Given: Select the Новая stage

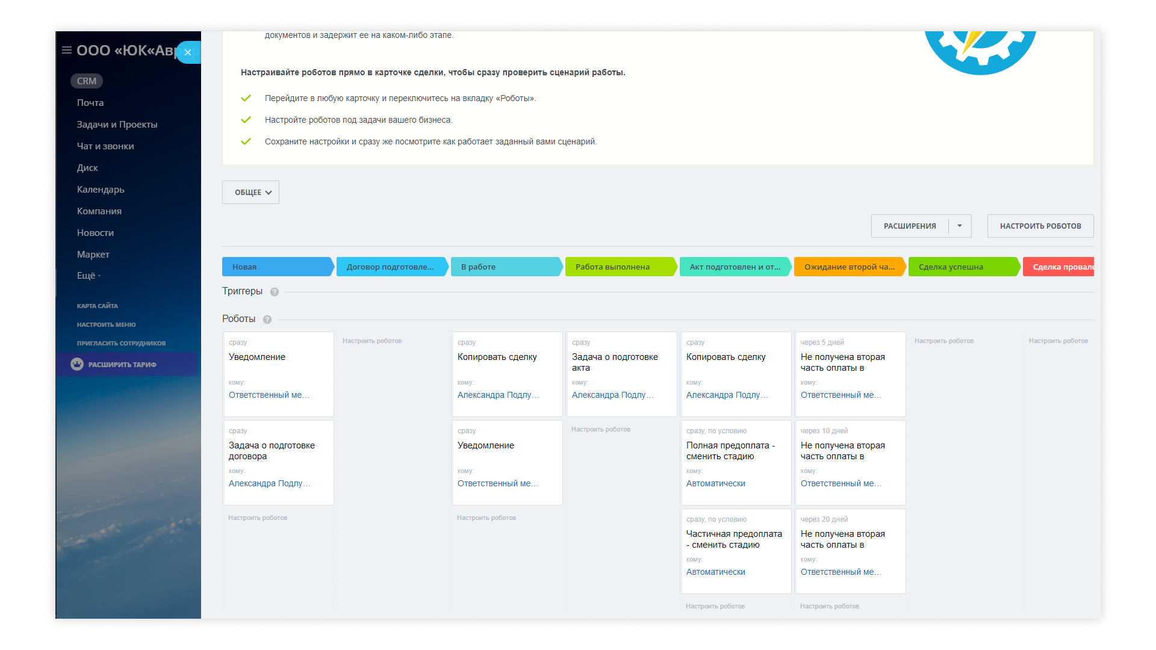Looking at the screenshot, I should tap(277, 267).
